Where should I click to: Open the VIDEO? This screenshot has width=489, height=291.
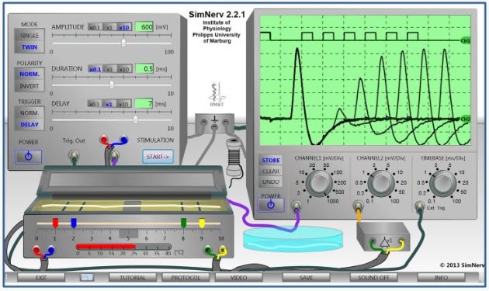[x=238, y=277]
